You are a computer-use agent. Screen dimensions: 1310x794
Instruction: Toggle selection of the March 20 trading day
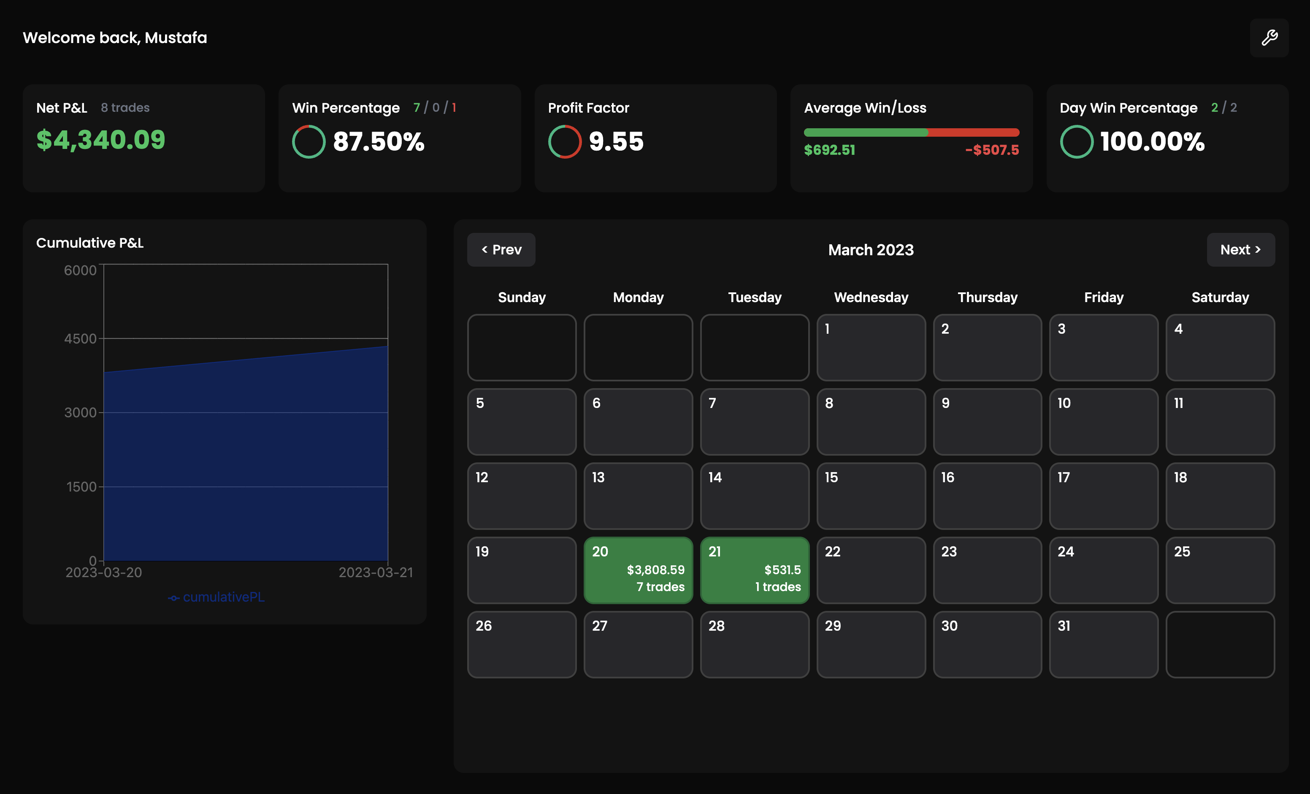point(638,570)
